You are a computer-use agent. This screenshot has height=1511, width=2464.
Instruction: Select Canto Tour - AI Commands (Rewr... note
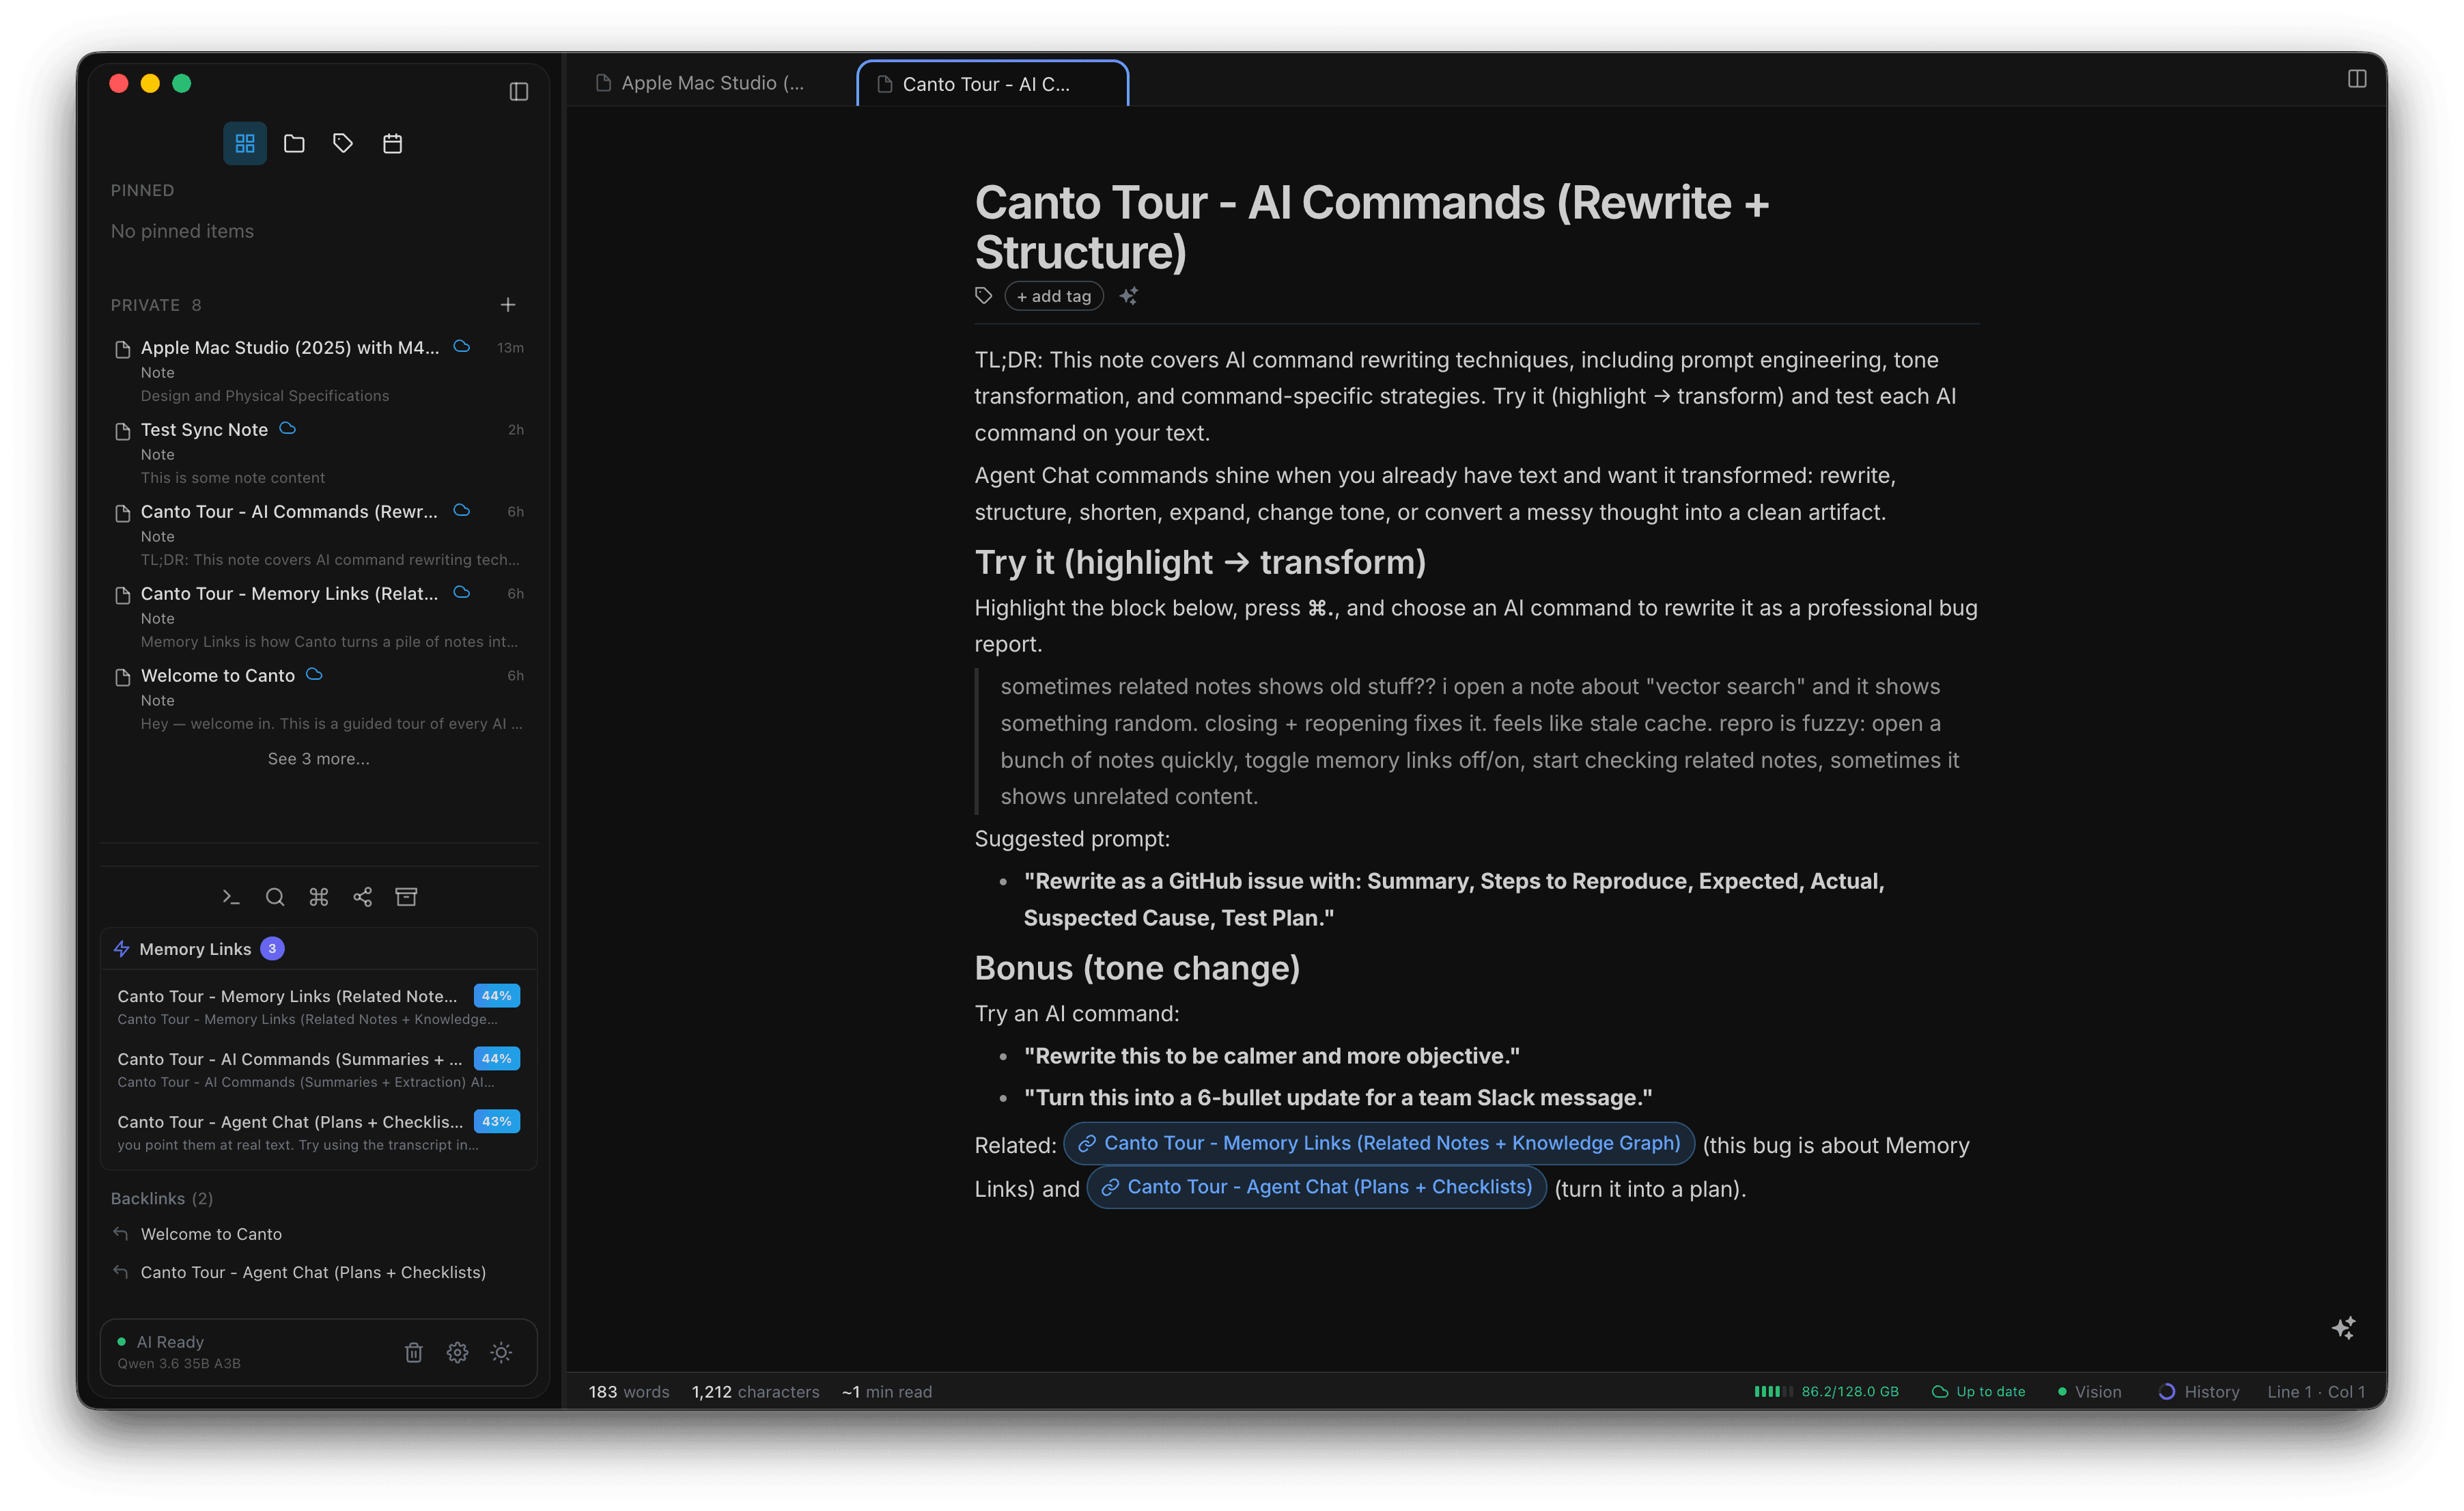pyautogui.click(x=318, y=534)
